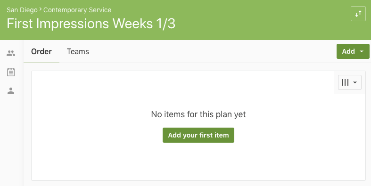371x186 pixels.
Task: Open the team members group icon in sidebar
Action: 11,53
